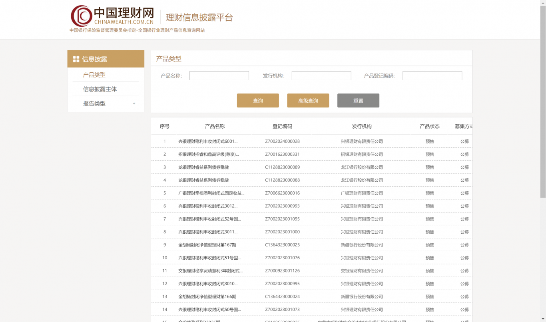Click code Z7002023001073
This screenshot has width=546, height=322.
[283, 310]
